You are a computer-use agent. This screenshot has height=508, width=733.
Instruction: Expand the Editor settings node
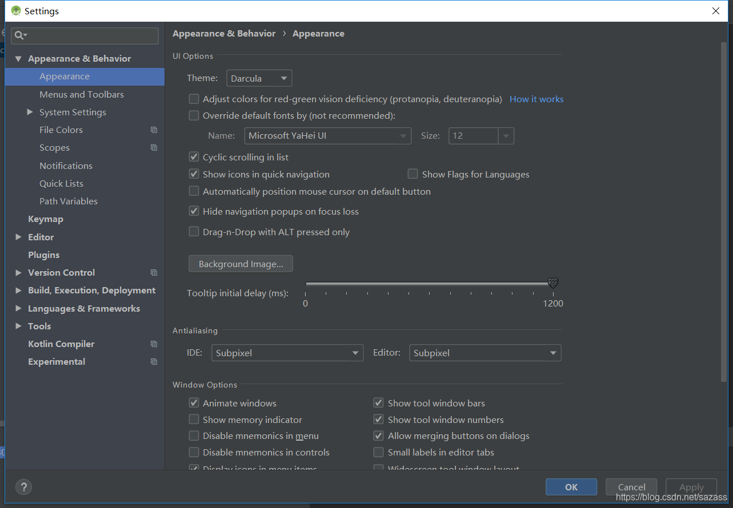18,237
